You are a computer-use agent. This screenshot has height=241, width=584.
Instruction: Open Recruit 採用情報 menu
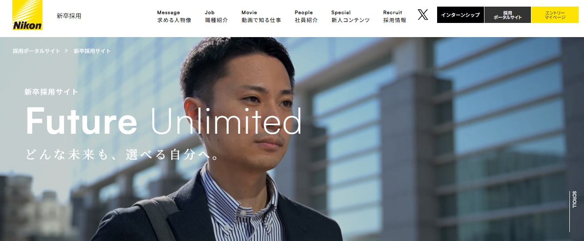point(395,16)
